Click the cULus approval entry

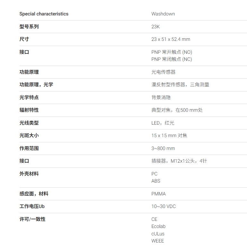point(158,234)
